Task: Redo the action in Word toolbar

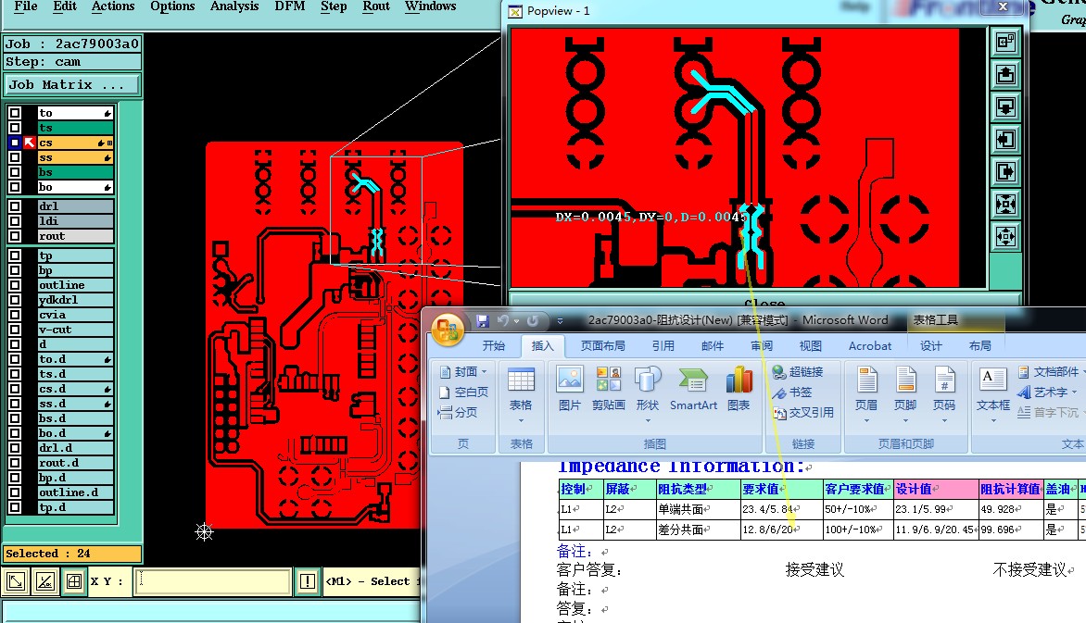Action: 533,321
